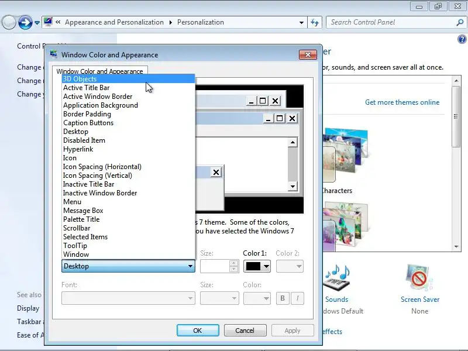The image size is (468, 351).
Task: Click preview inactive window close icon
Action: (275, 101)
